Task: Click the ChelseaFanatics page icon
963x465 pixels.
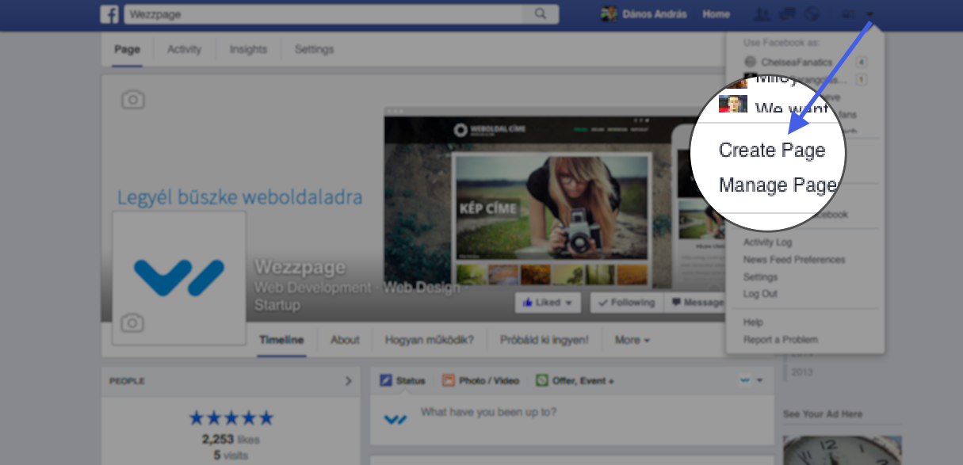Action: click(x=750, y=62)
